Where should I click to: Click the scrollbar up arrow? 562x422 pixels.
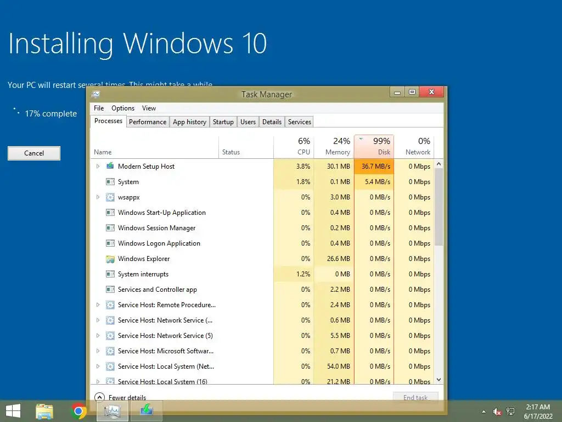click(439, 164)
